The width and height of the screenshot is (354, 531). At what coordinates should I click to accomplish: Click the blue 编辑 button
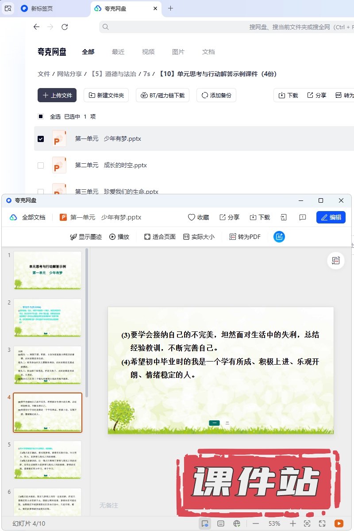tap(331, 217)
